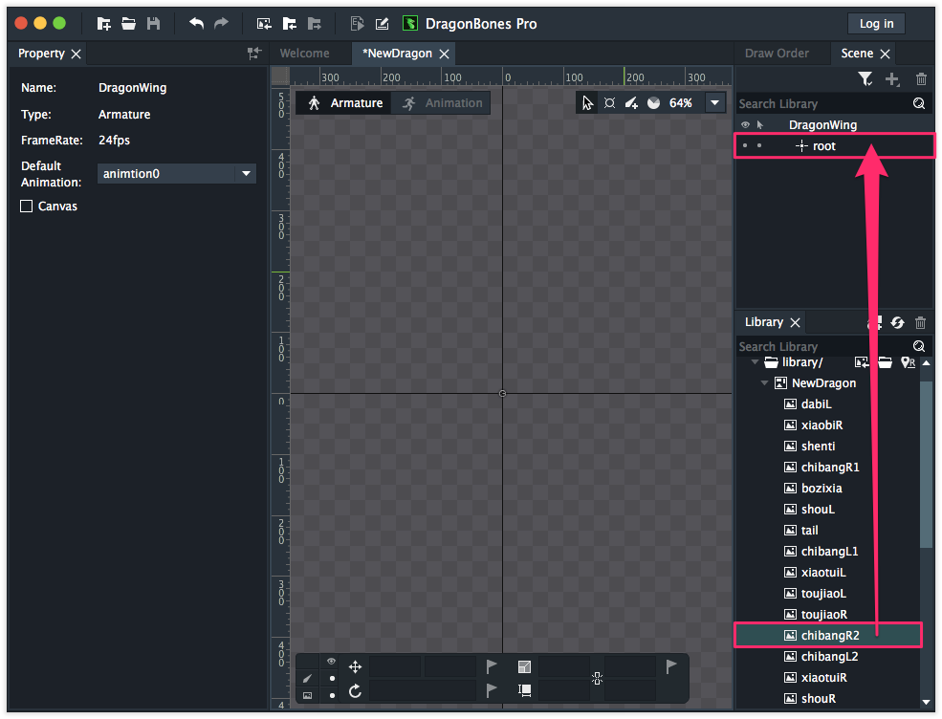The height and width of the screenshot is (719, 942).
Task: Close the Library panel
Action: (x=795, y=322)
